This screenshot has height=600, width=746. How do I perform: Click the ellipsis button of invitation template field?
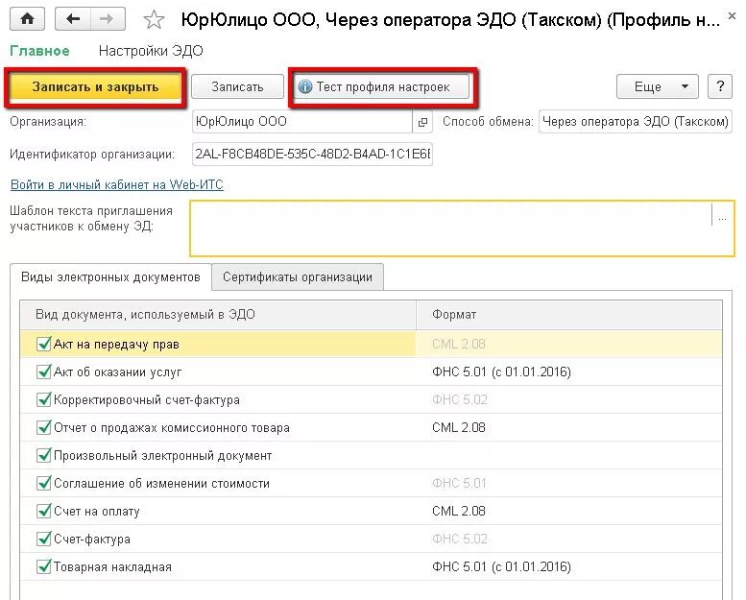722,218
